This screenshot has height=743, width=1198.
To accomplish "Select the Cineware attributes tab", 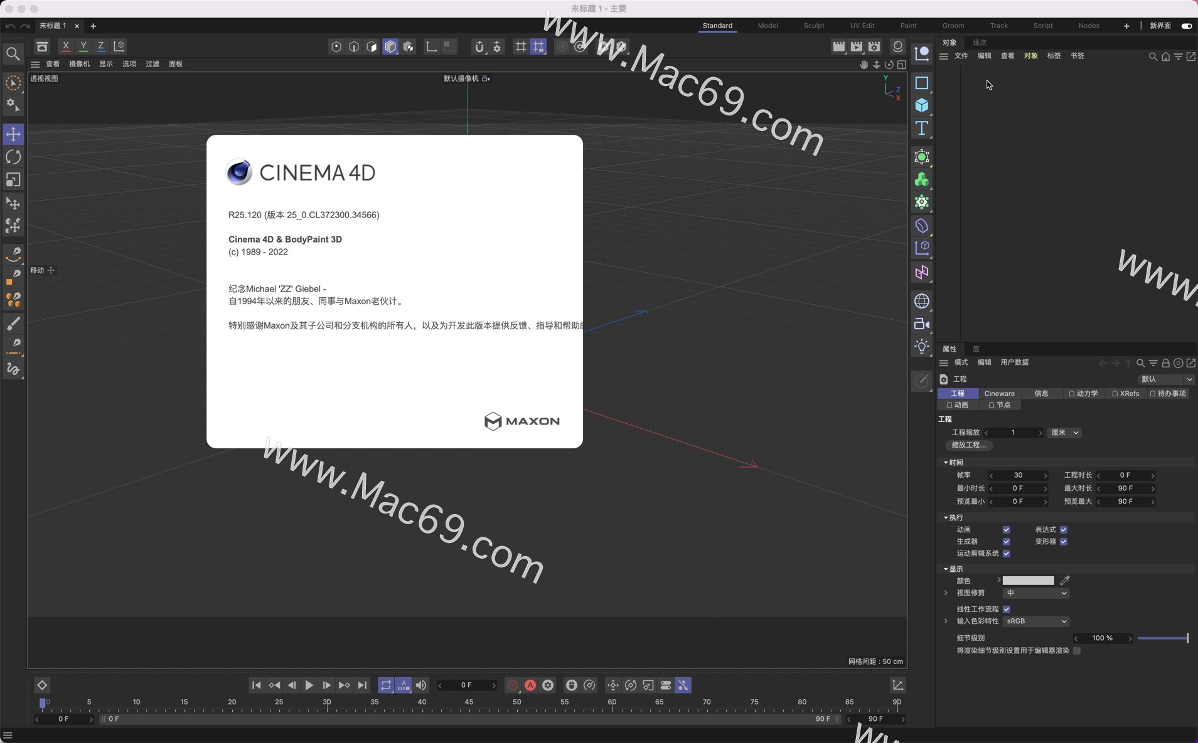I will (x=999, y=394).
